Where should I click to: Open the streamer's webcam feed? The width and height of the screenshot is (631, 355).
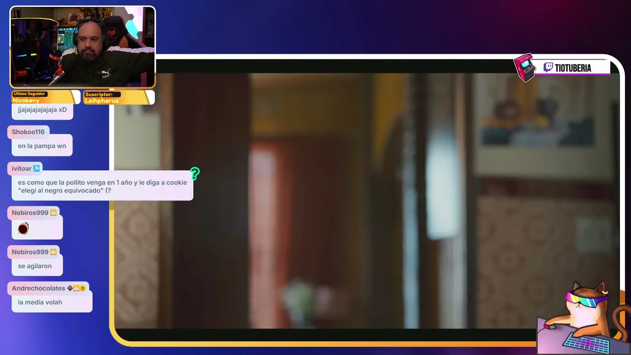tap(83, 47)
